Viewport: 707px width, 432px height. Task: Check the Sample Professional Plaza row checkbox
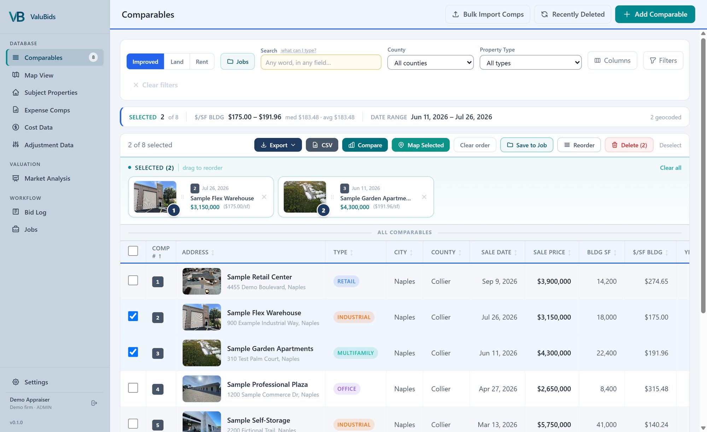[133, 388]
